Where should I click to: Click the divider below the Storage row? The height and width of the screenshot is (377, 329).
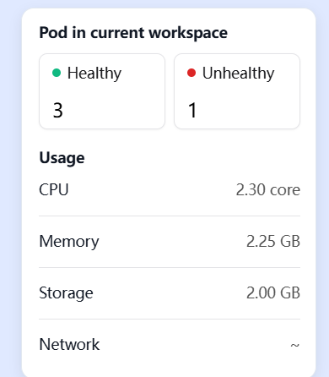tap(170, 320)
